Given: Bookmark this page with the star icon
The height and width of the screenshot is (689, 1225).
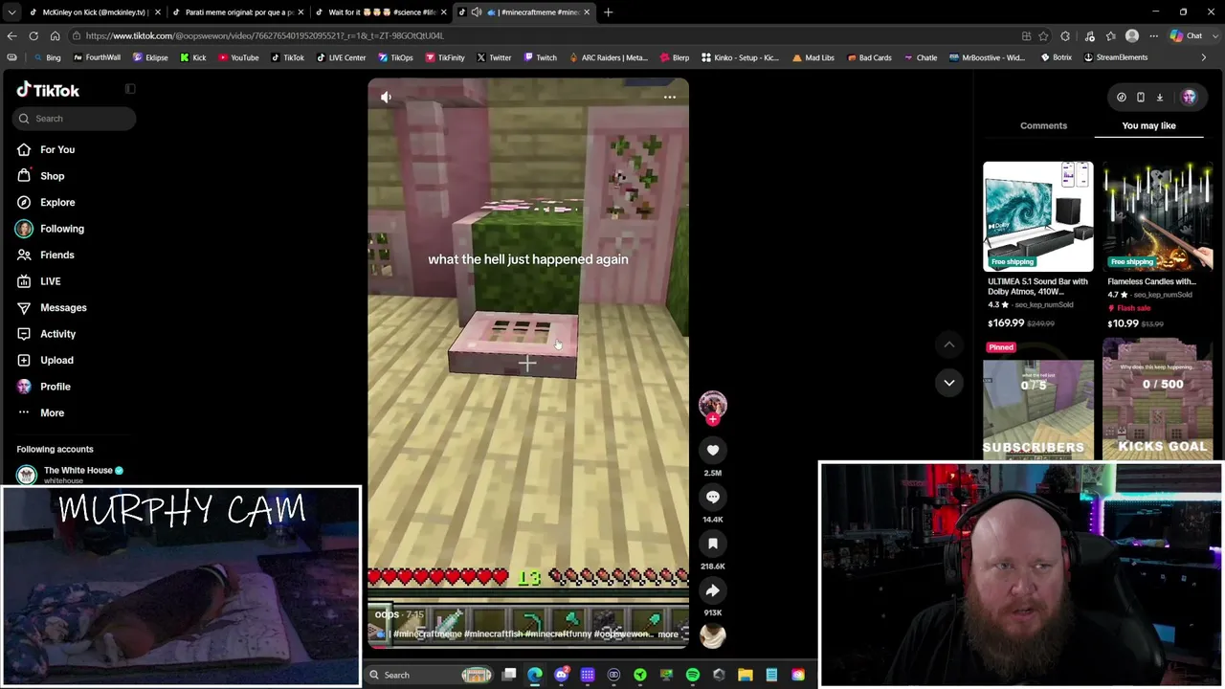Looking at the screenshot, I should pyautogui.click(x=1044, y=35).
